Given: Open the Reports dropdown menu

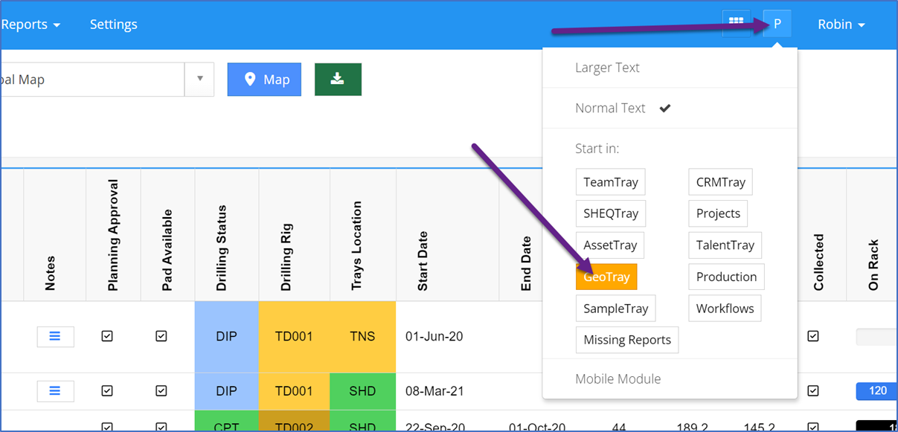Looking at the screenshot, I should click(x=30, y=25).
